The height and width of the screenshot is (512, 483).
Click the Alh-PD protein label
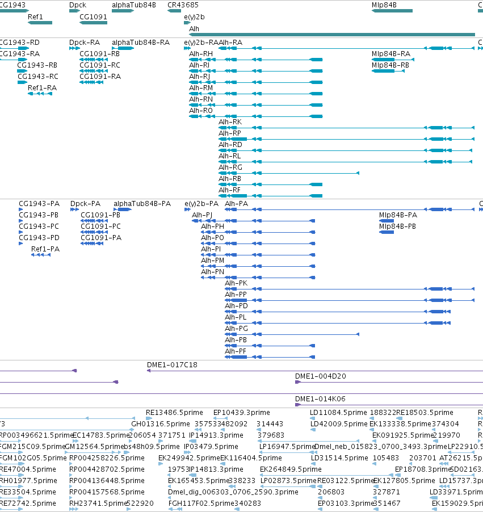(237, 306)
